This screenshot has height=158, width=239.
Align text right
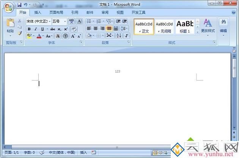click(x=102, y=28)
